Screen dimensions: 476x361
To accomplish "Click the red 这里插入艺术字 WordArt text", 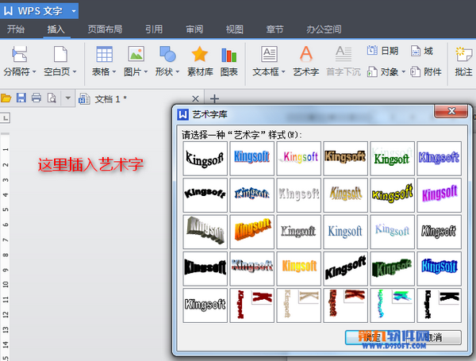I will 90,164.
